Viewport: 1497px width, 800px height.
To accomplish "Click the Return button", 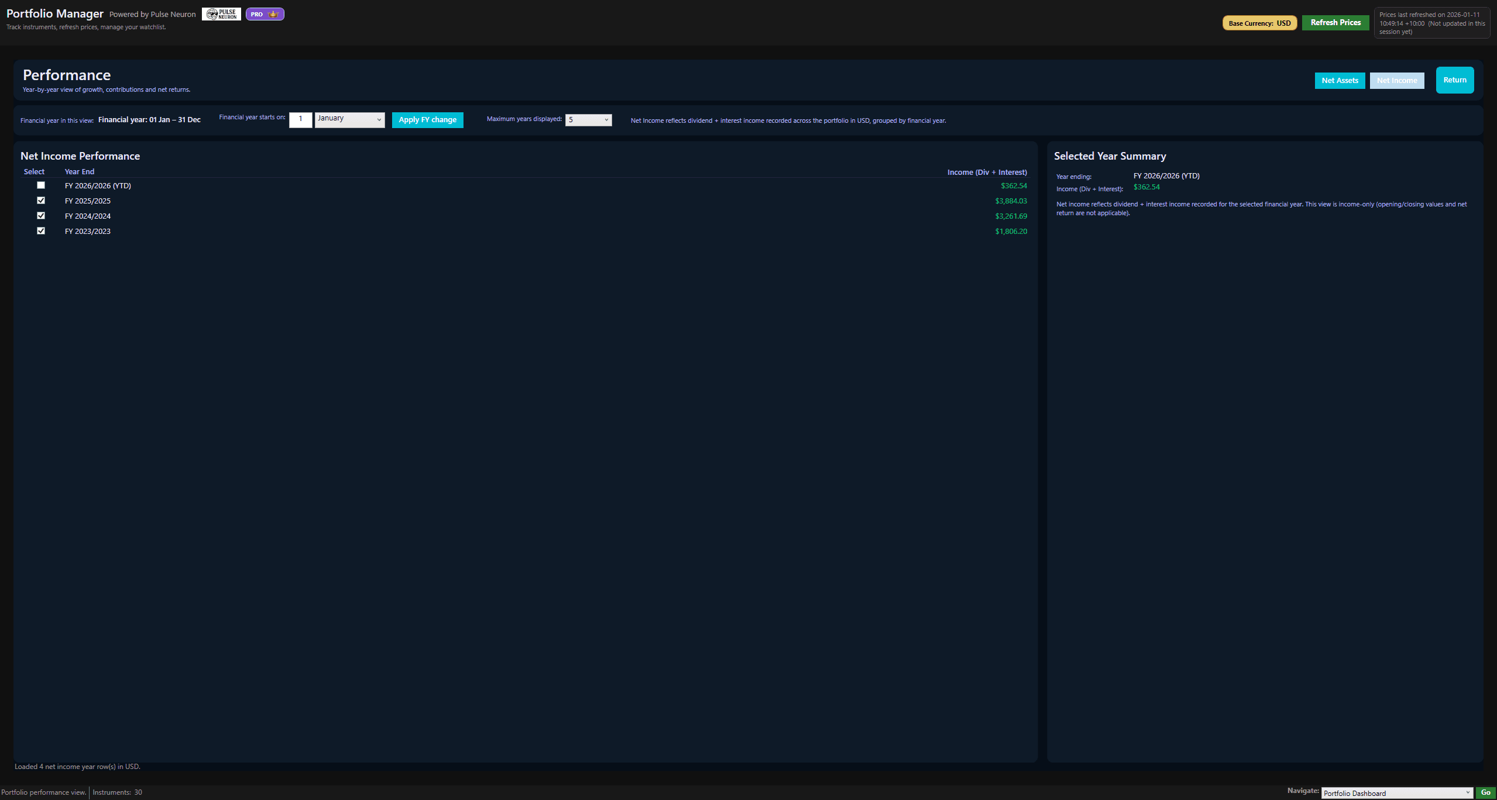I will pos(1454,80).
